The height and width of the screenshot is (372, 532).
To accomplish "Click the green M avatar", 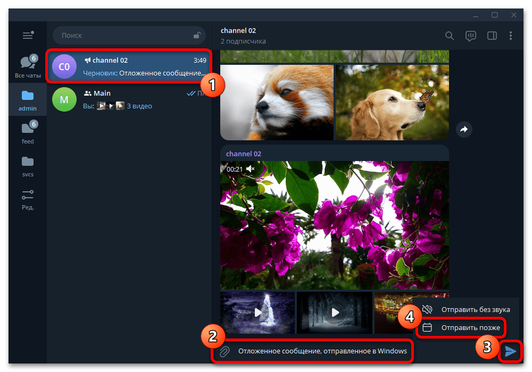I will point(64,99).
